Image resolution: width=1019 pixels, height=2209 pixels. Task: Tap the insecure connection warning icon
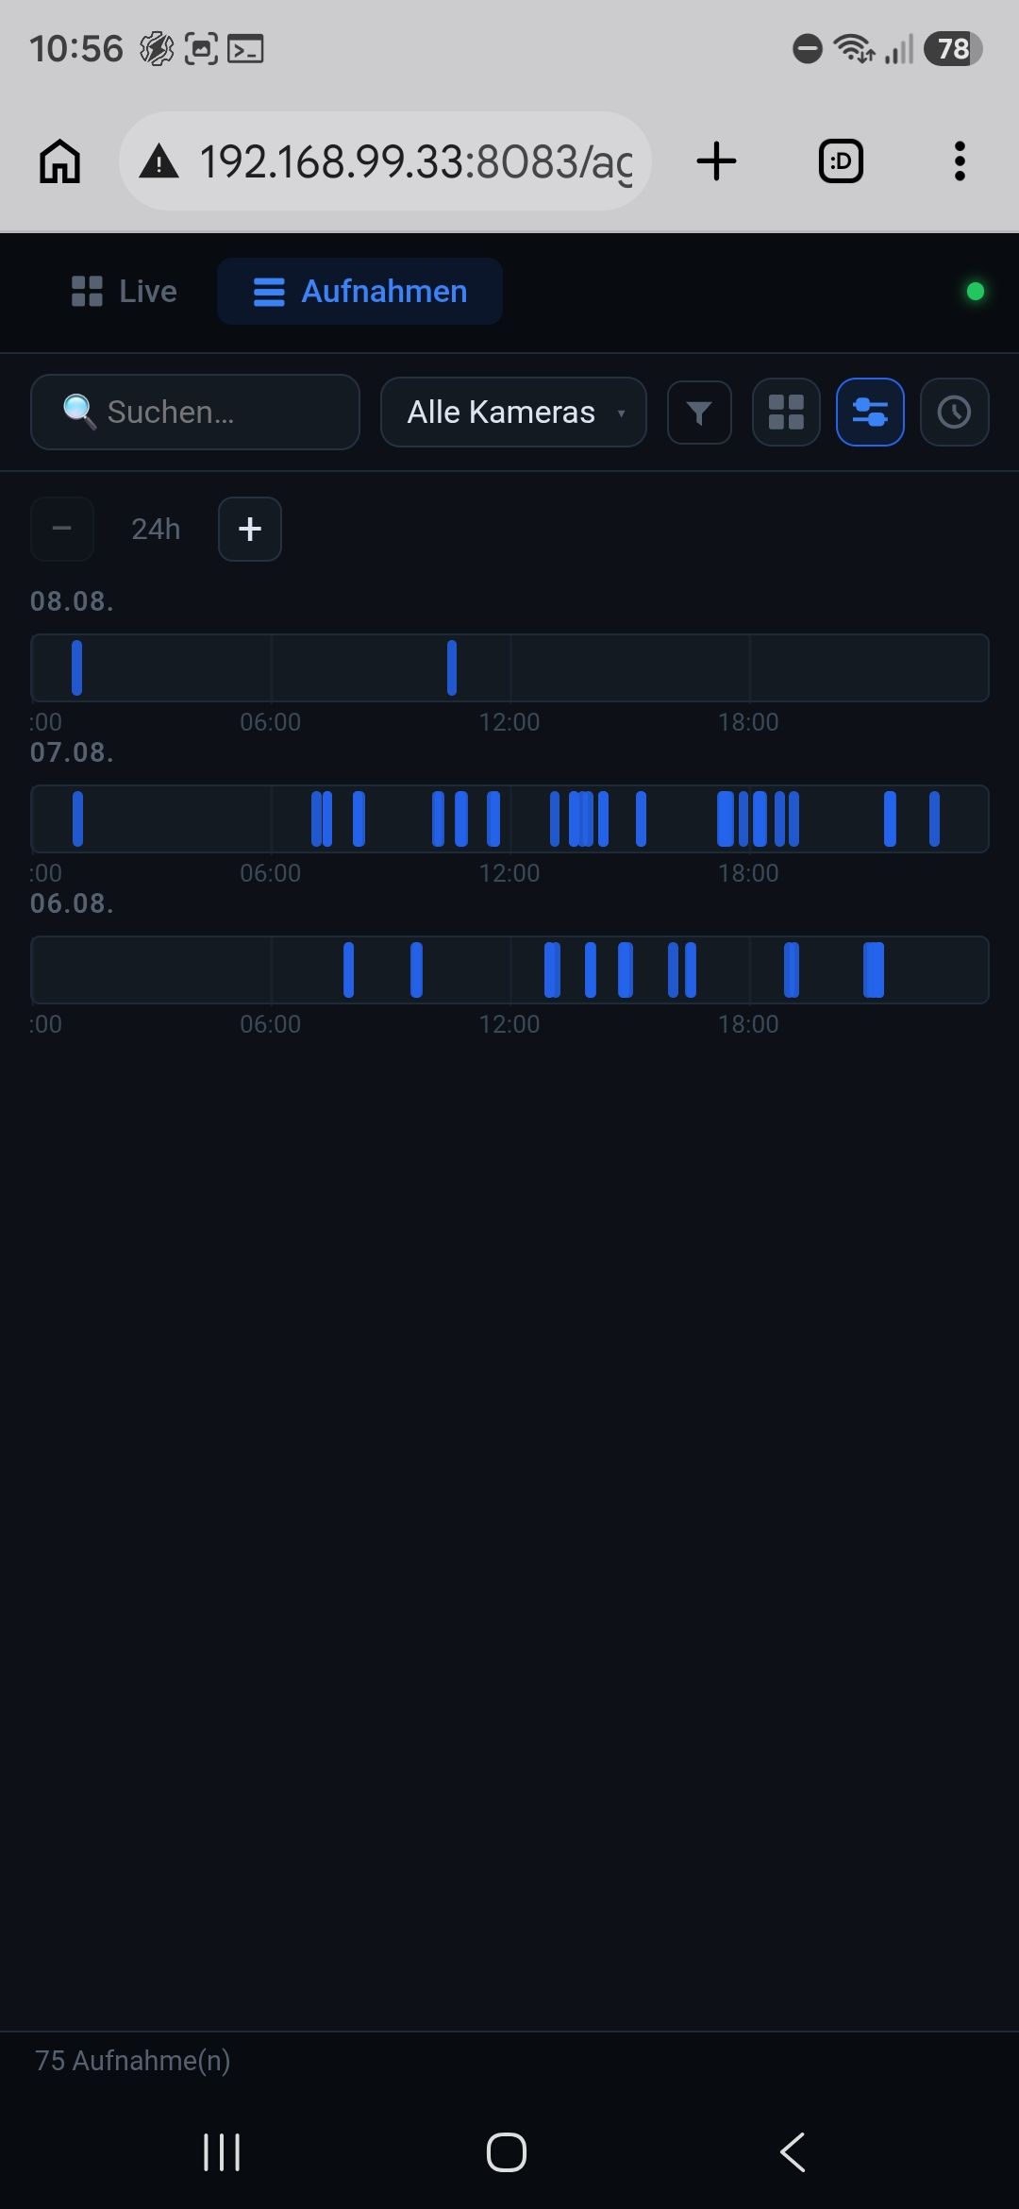pos(159,162)
